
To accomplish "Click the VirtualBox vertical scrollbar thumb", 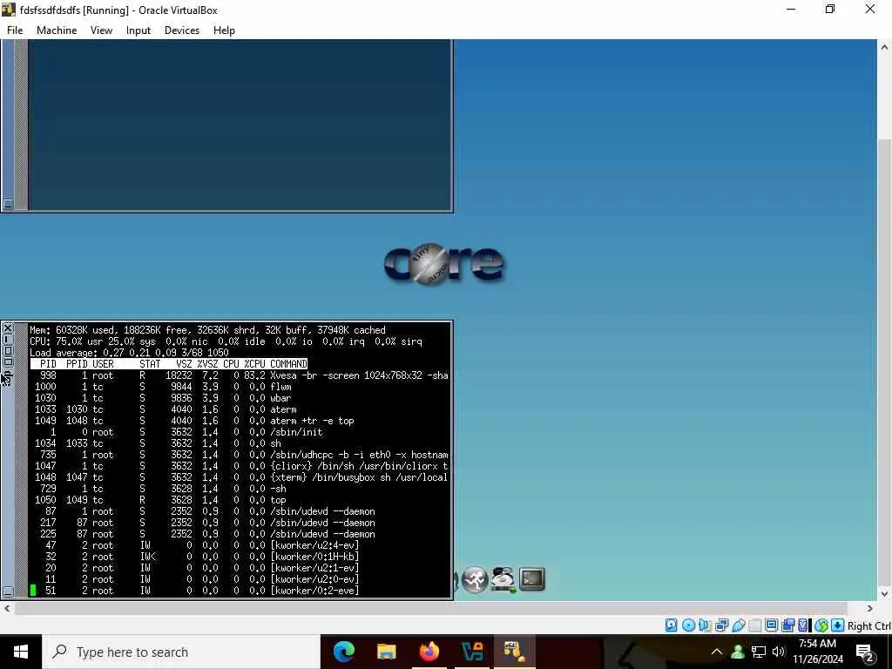I will click(x=884, y=361).
